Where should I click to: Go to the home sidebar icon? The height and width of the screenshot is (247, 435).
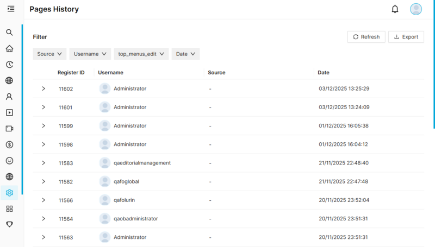pos(9,48)
